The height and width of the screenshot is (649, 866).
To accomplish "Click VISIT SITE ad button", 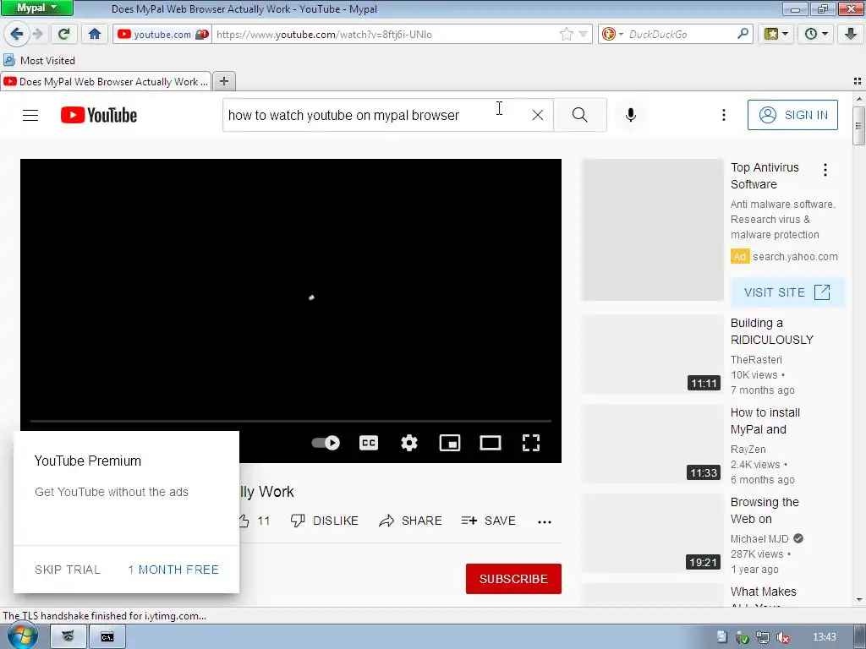I will coord(787,292).
